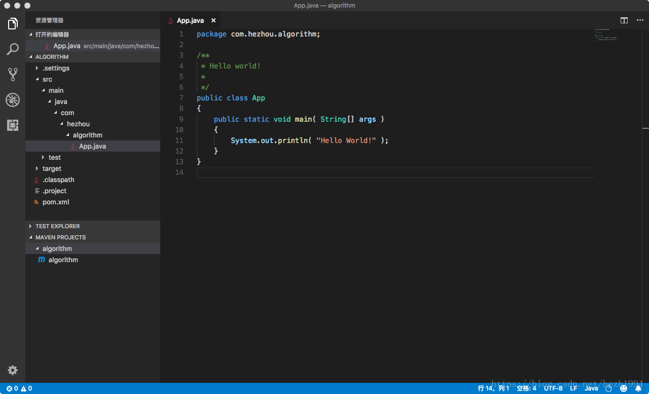Viewport: 649px width, 394px height.
Task: Open the Source Control view icon
Action: click(x=13, y=75)
